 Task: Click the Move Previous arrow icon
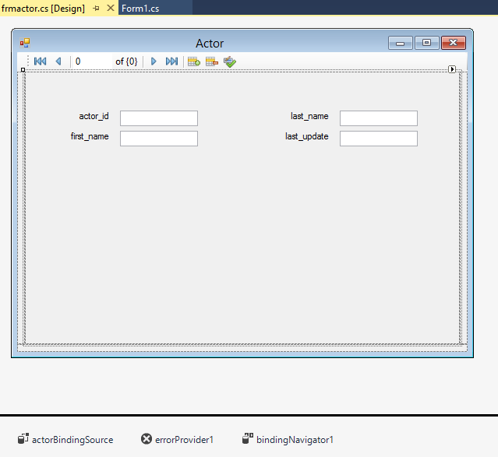(x=58, y=62)
